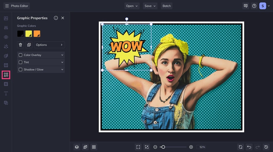Open the feedback comment icon
Screen dimensions: 273x152
[246, 6]
